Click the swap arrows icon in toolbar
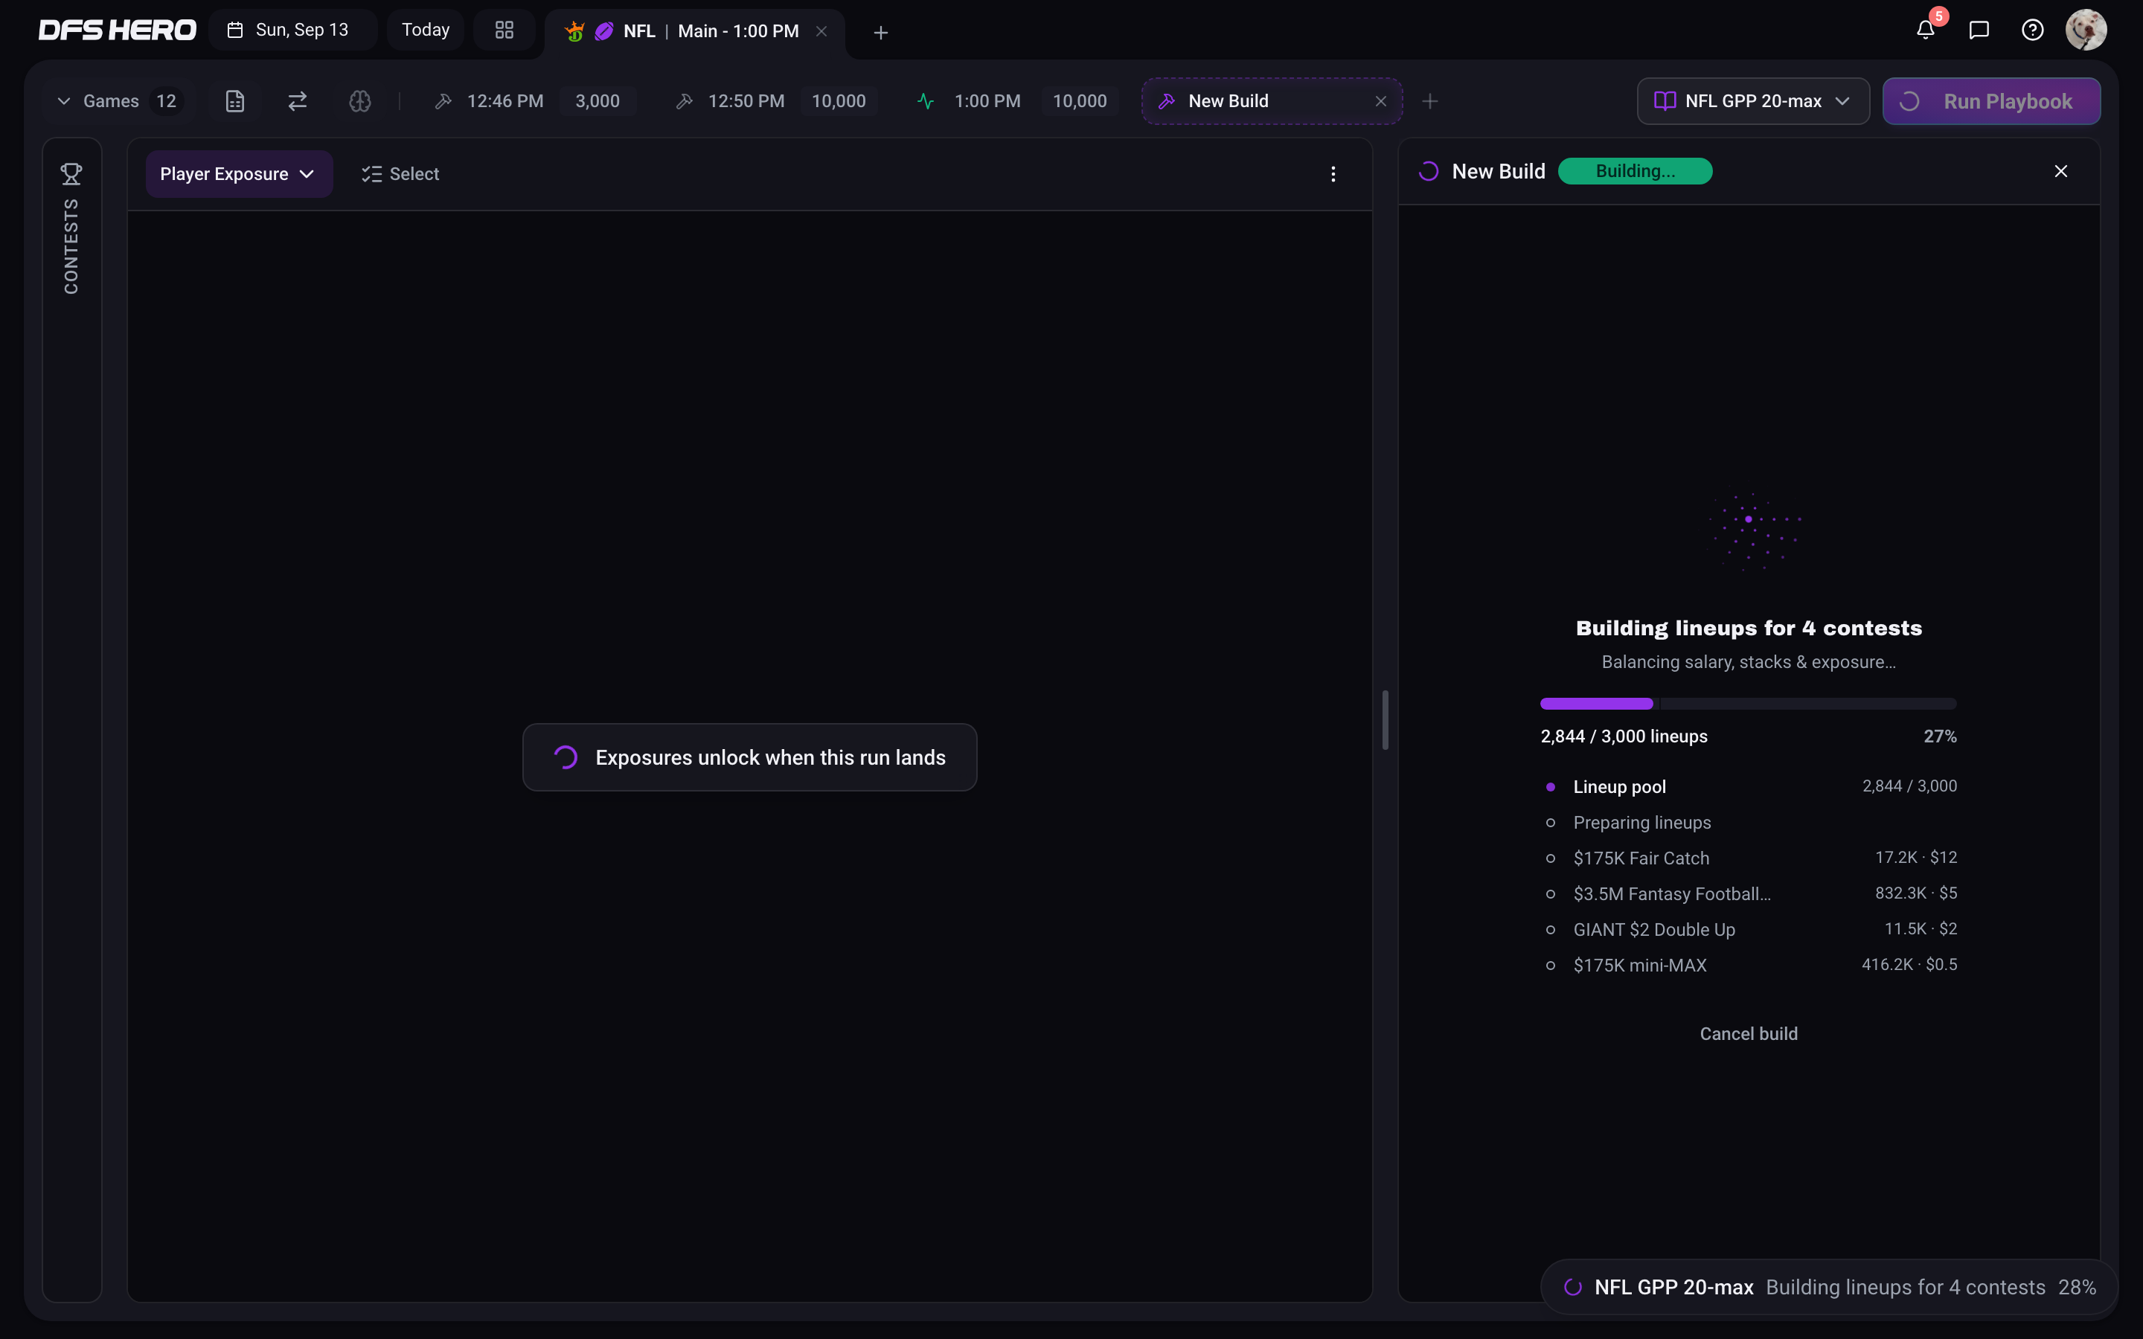This screenshot has width=2143, height=1339. coord(298,101)
